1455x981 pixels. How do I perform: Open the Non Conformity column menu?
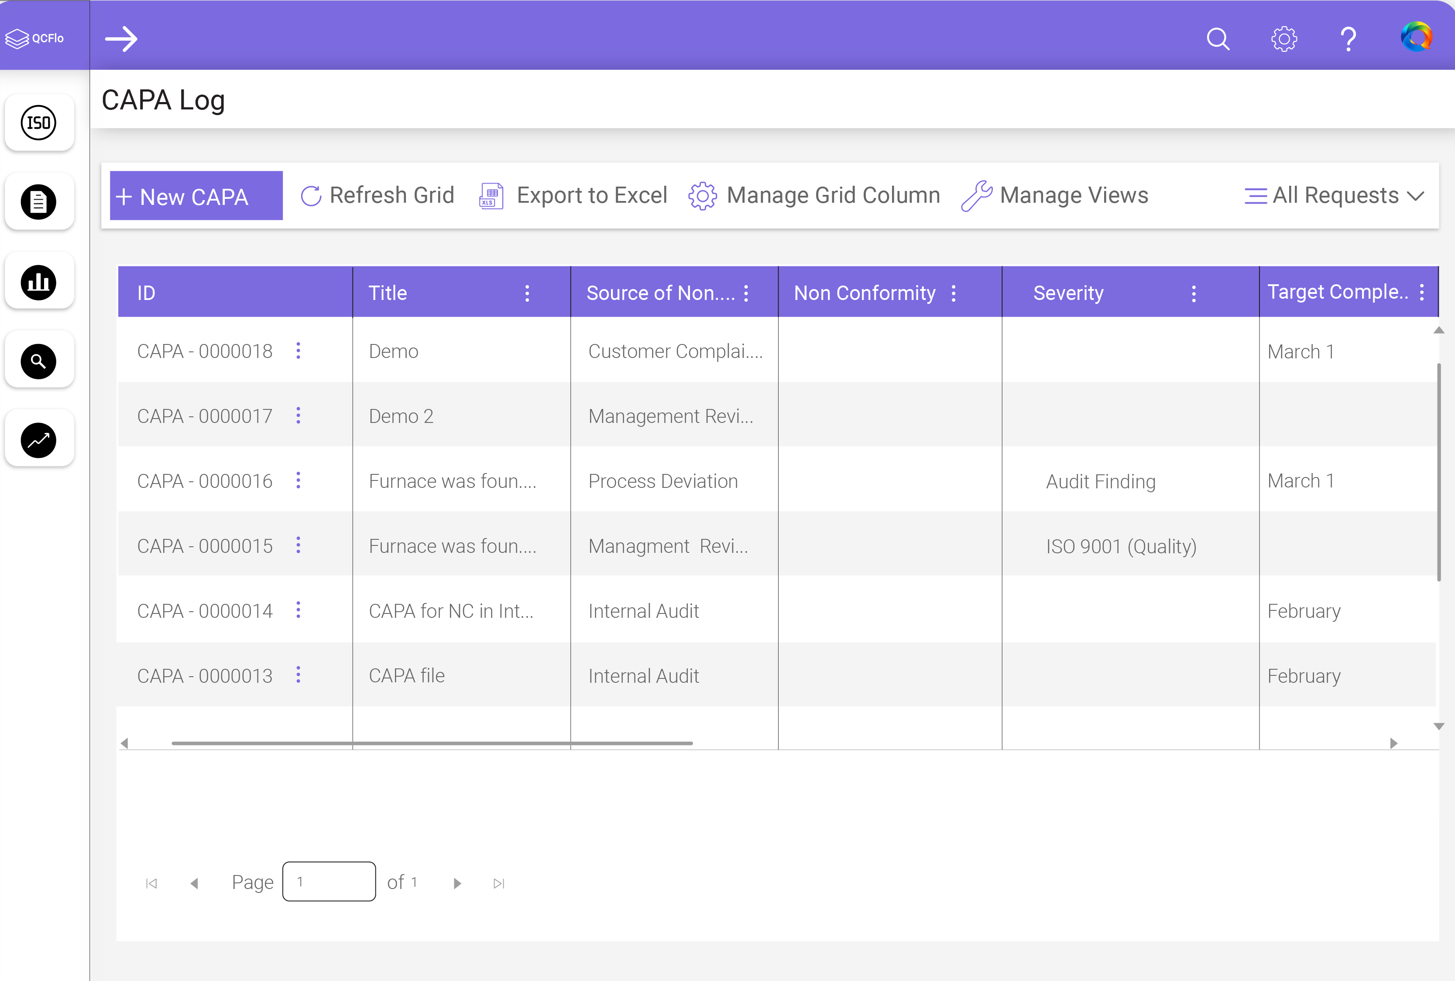954,293
